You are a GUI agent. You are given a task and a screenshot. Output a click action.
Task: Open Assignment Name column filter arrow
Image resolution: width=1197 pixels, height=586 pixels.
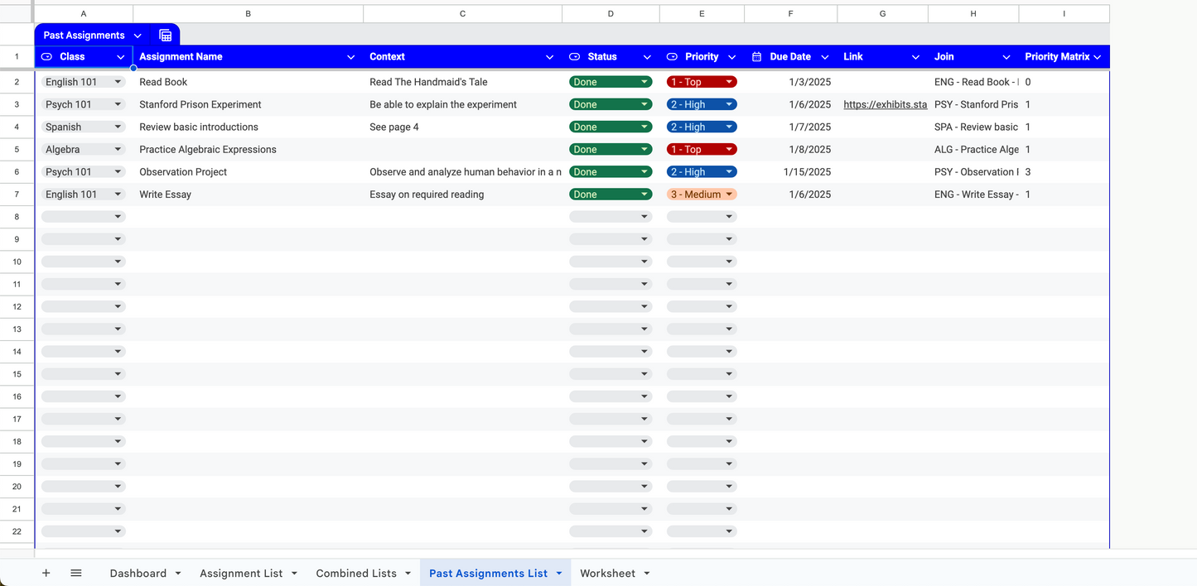click(x=350, y=57)
